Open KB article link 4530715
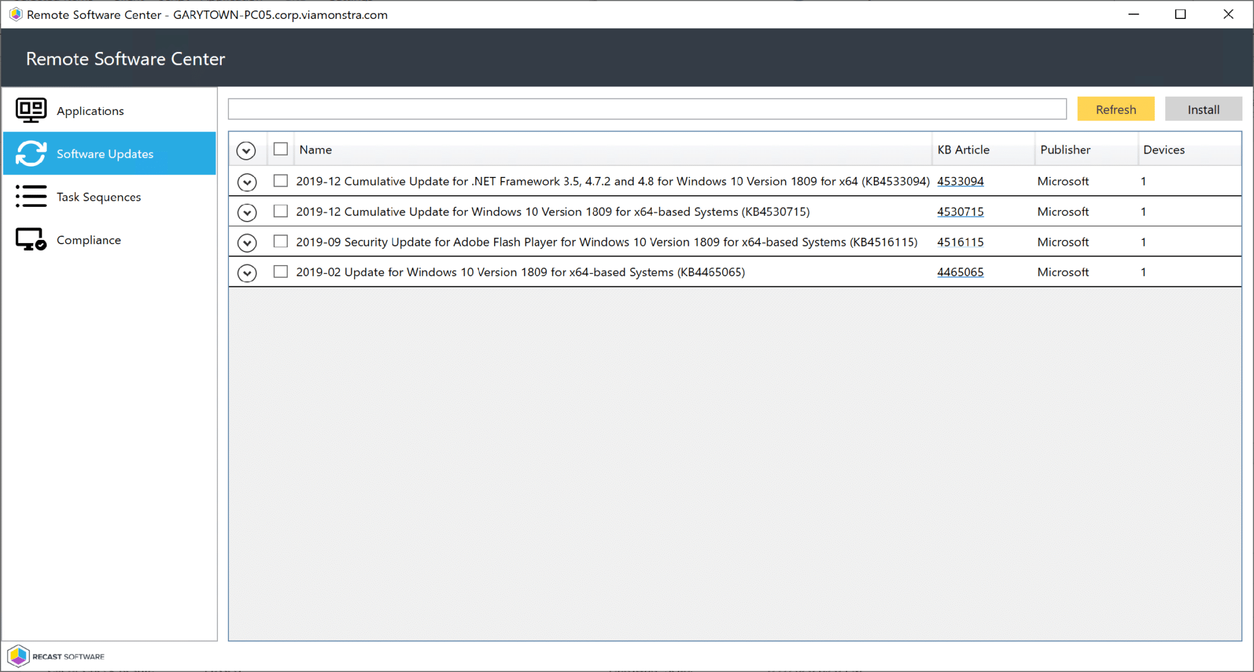This screenshot has width=1254, height=672. click(x=960, y=212)
